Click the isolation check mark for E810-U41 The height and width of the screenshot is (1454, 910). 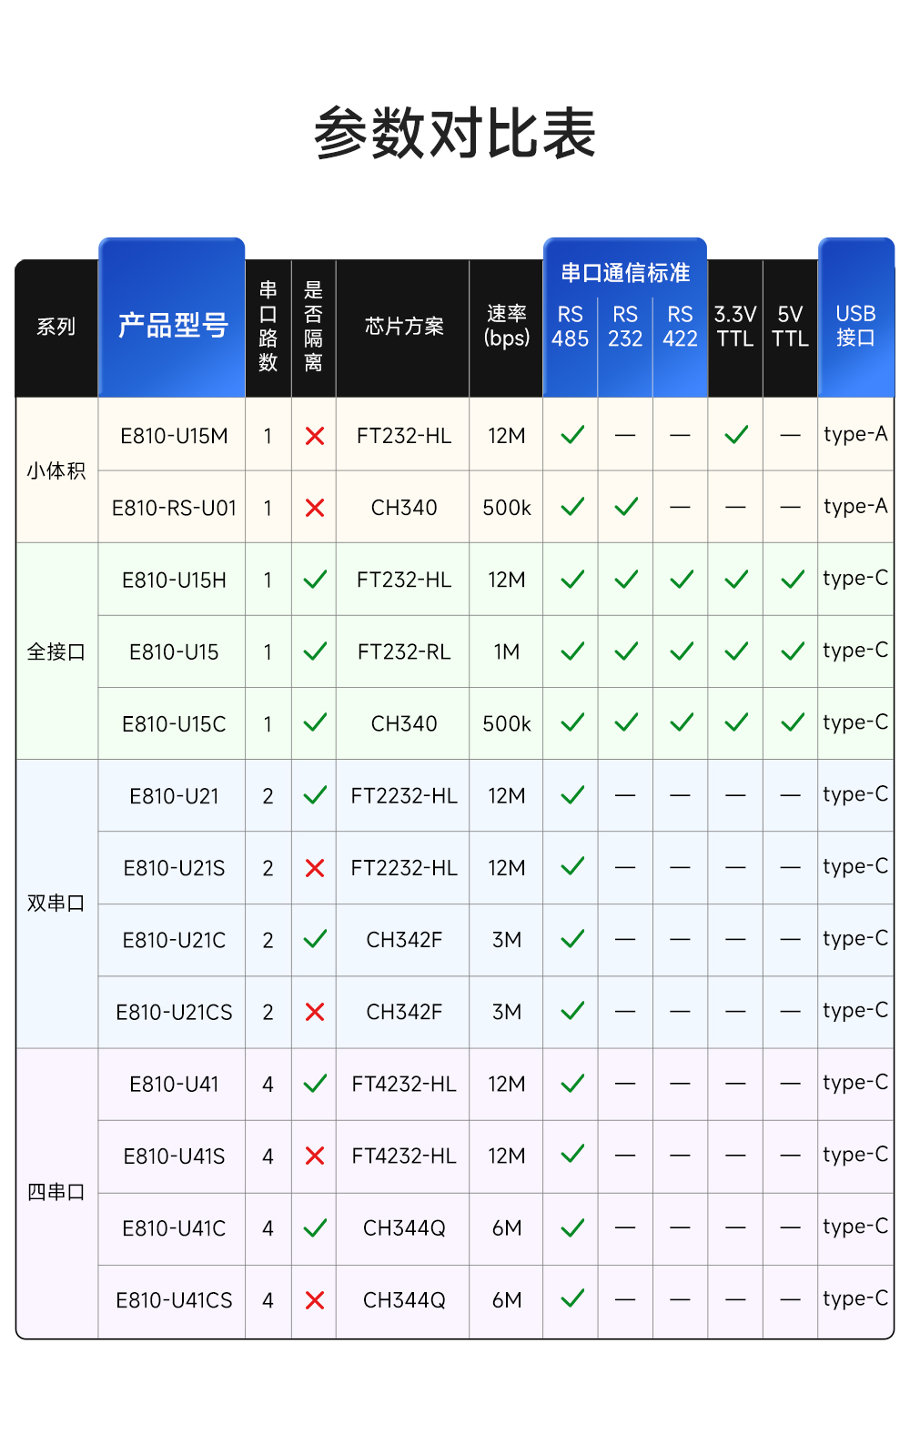click(315, 1084)
